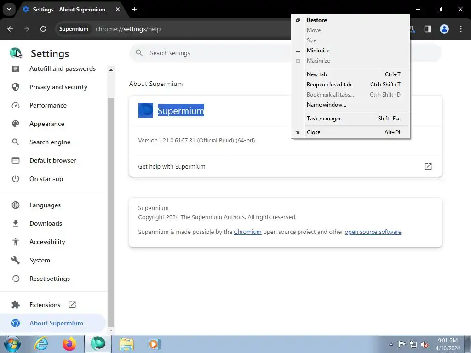Image resolution: width=471 pixels, height=353 pixels.
Task: Open Performance settings section
Action: pos(53,105)
